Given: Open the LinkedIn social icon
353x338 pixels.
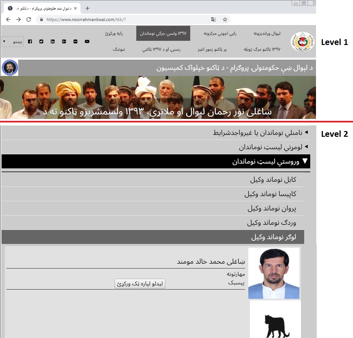Looking at the screenshot, I should click(x=53, y=41).
